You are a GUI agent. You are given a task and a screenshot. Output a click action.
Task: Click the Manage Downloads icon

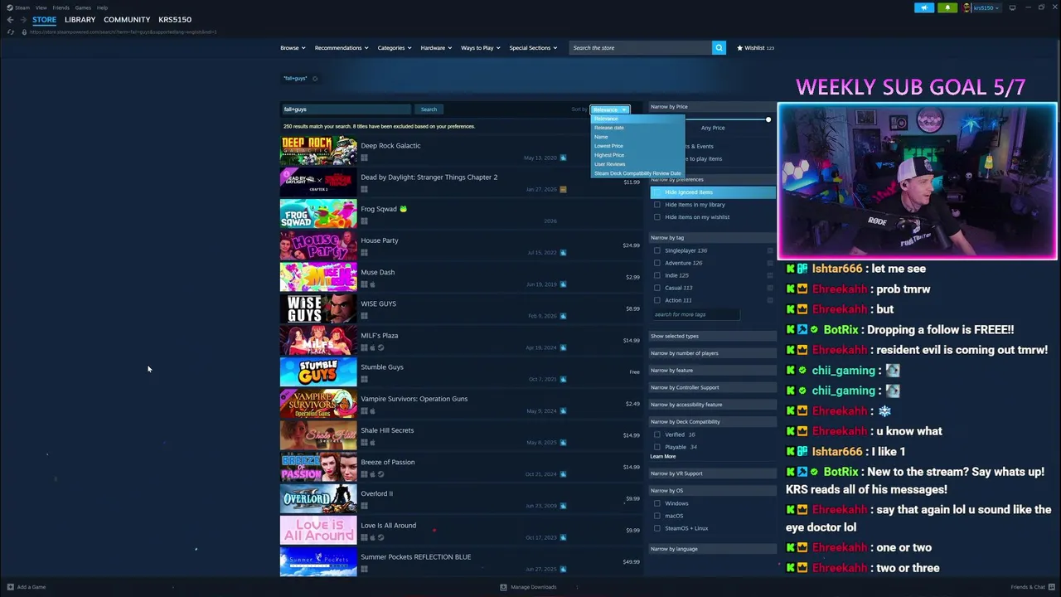pos(503,587)
